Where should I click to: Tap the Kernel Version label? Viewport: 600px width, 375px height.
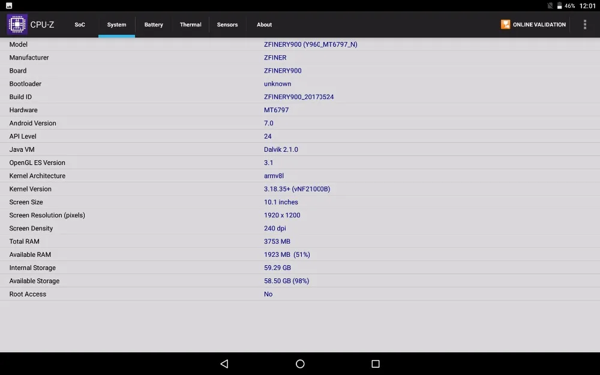point(30,189)
